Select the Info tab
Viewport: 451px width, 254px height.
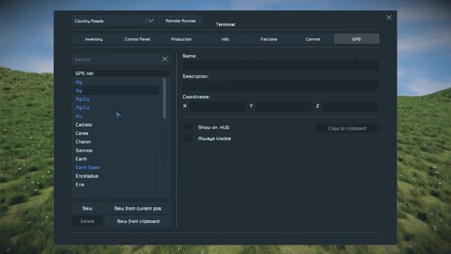[225, 39]
